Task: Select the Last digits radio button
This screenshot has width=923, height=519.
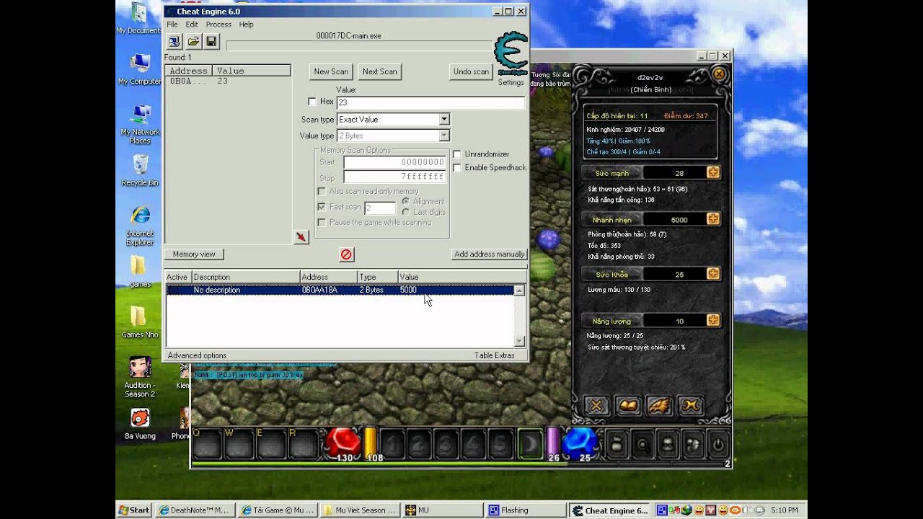Action: coord(406,212)
